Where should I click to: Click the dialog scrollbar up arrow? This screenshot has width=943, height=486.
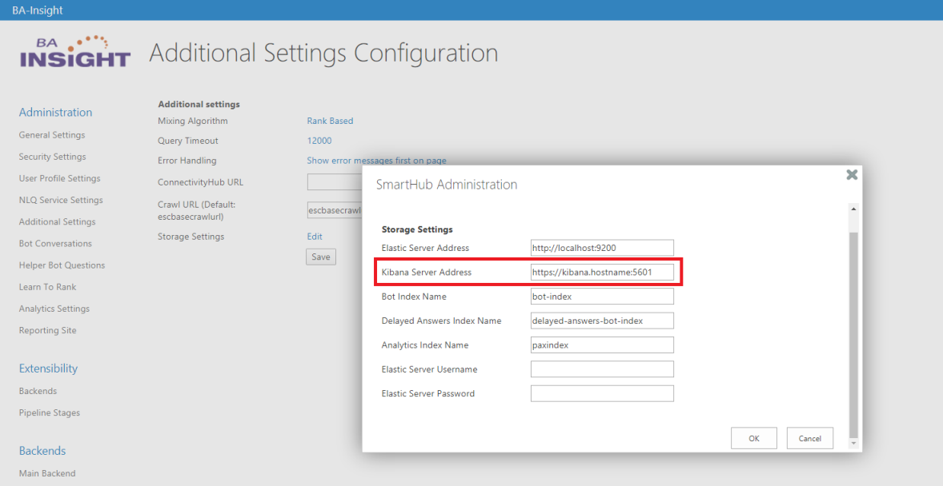853,209
